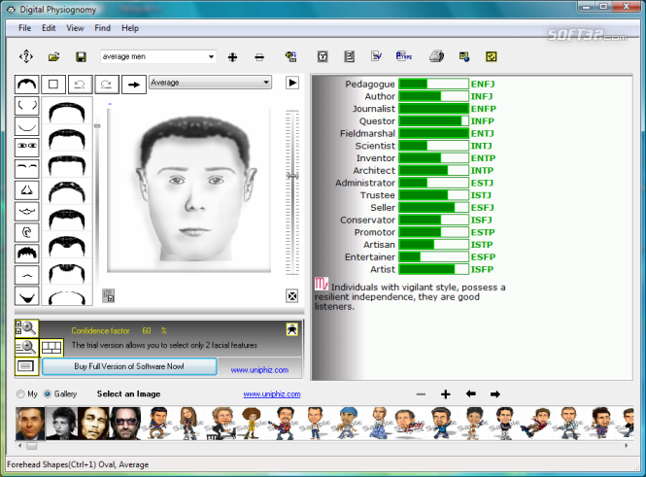Click the vertical feature slider handle

[x=292, y=176]
